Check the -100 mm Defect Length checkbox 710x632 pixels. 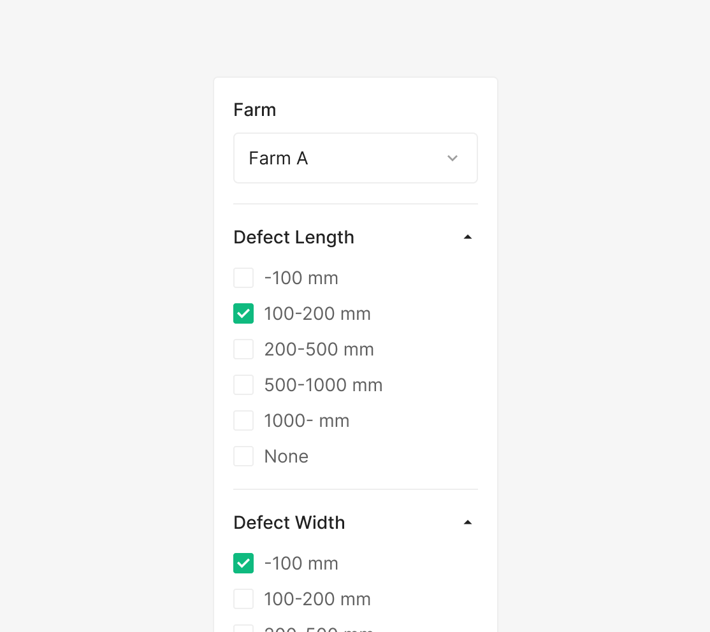[x=243, y=278]
